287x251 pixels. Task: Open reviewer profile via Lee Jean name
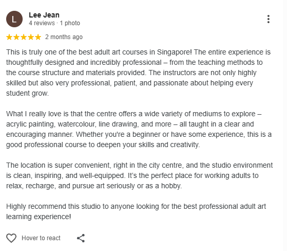(x=44, y=15)
